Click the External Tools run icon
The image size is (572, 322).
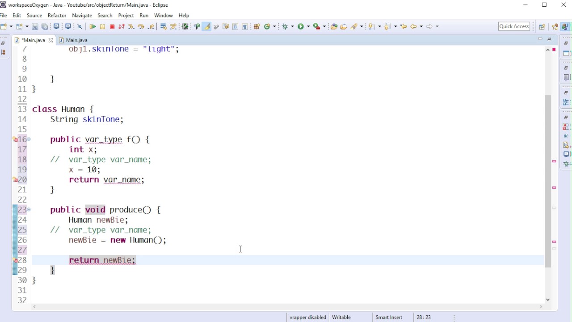[x=316, y=26]
